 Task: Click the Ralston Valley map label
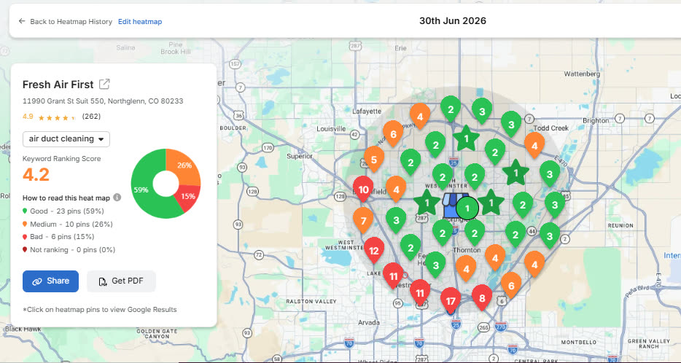[x=311, y=301]
